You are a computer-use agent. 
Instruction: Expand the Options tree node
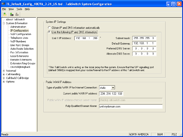click(x=4, y=82)
